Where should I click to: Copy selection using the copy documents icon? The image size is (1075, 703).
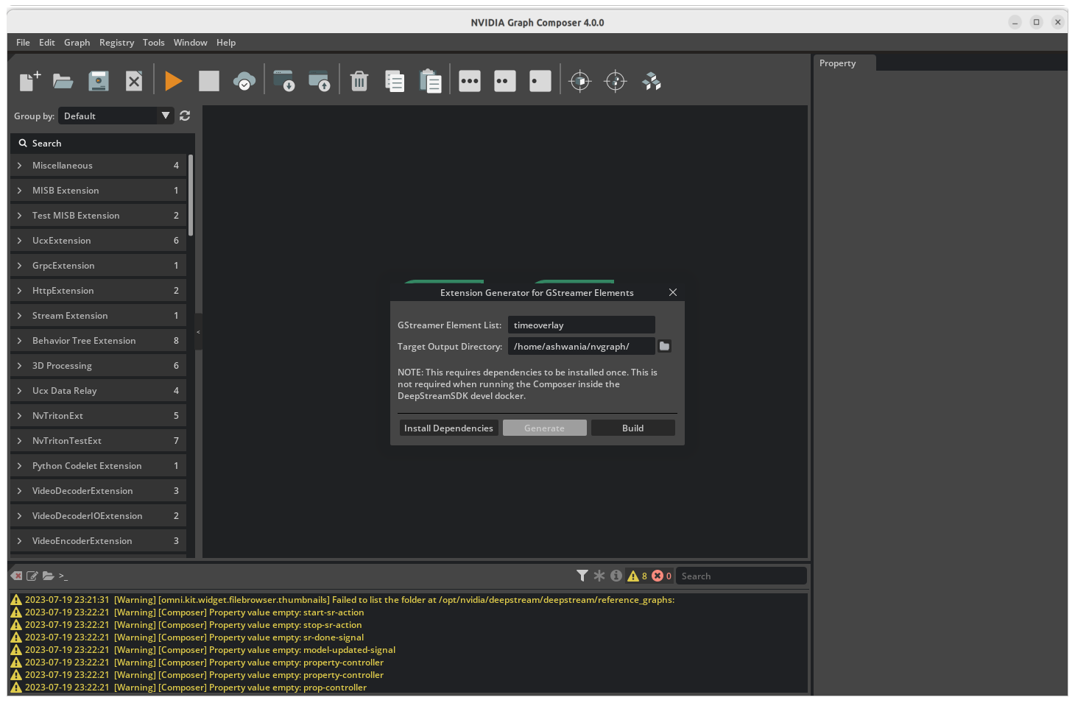(395, 81)
